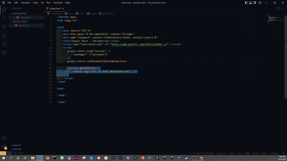Collapse the GOOGLE-CHART folder section
Image resolution: width=287 pixels, height=161 pixels.
coord(20,21)
